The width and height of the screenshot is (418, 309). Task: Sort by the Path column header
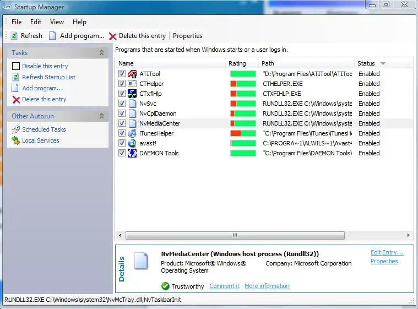click(x=307, y=63)
